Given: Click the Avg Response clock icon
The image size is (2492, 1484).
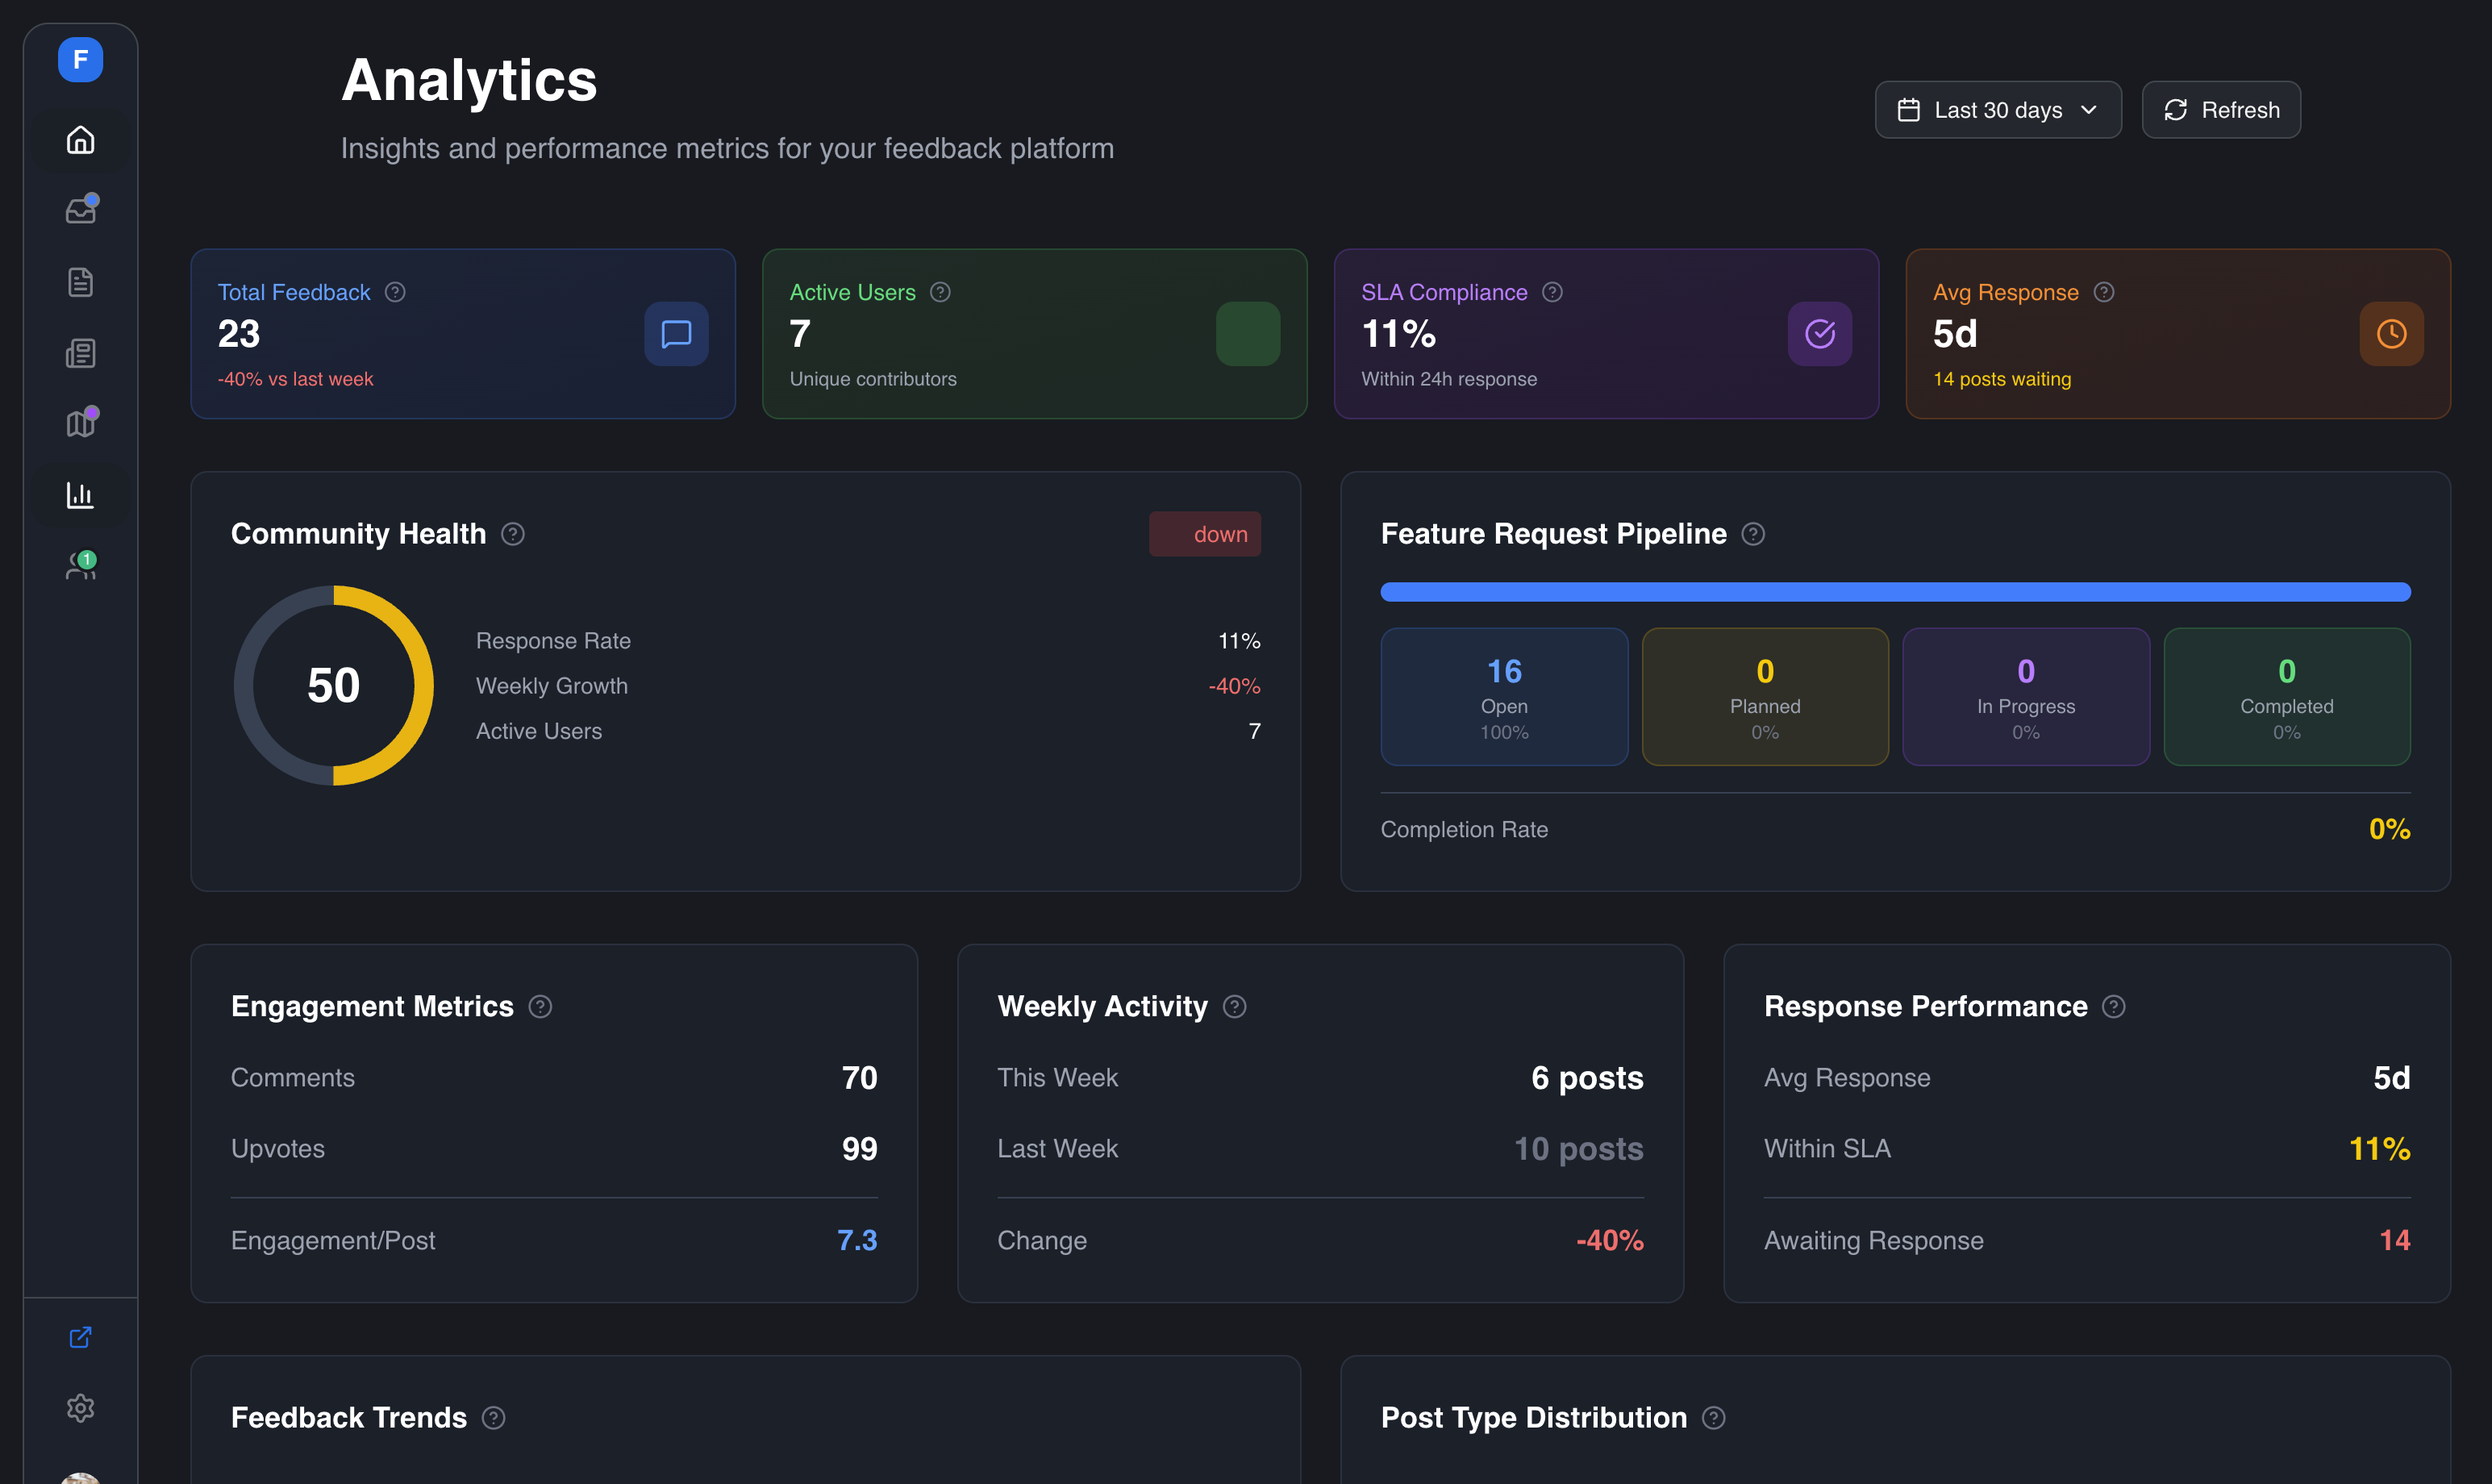Looking at the screenshot, I should [2390, 334].
